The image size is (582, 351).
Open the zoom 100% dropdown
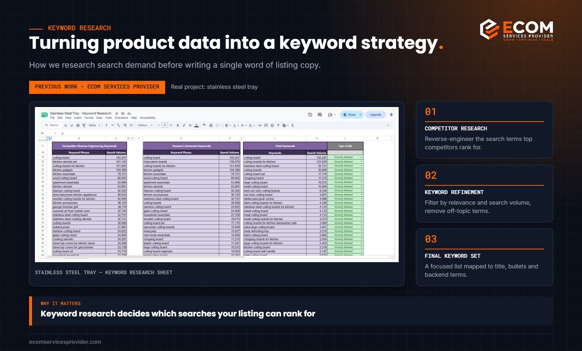tap(94, 125)
